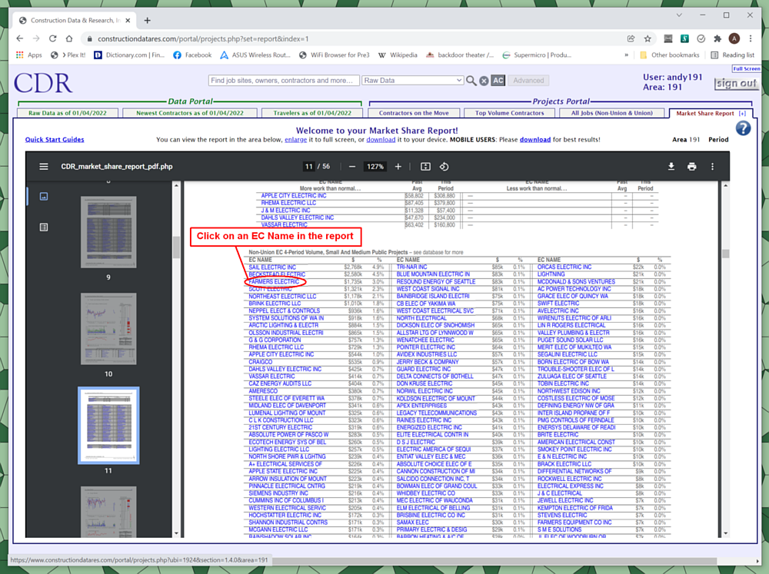Expand Market Share Report [+] link
Image resolution: width=769 pixels, height=574 pixels.
tap(743, 113)
